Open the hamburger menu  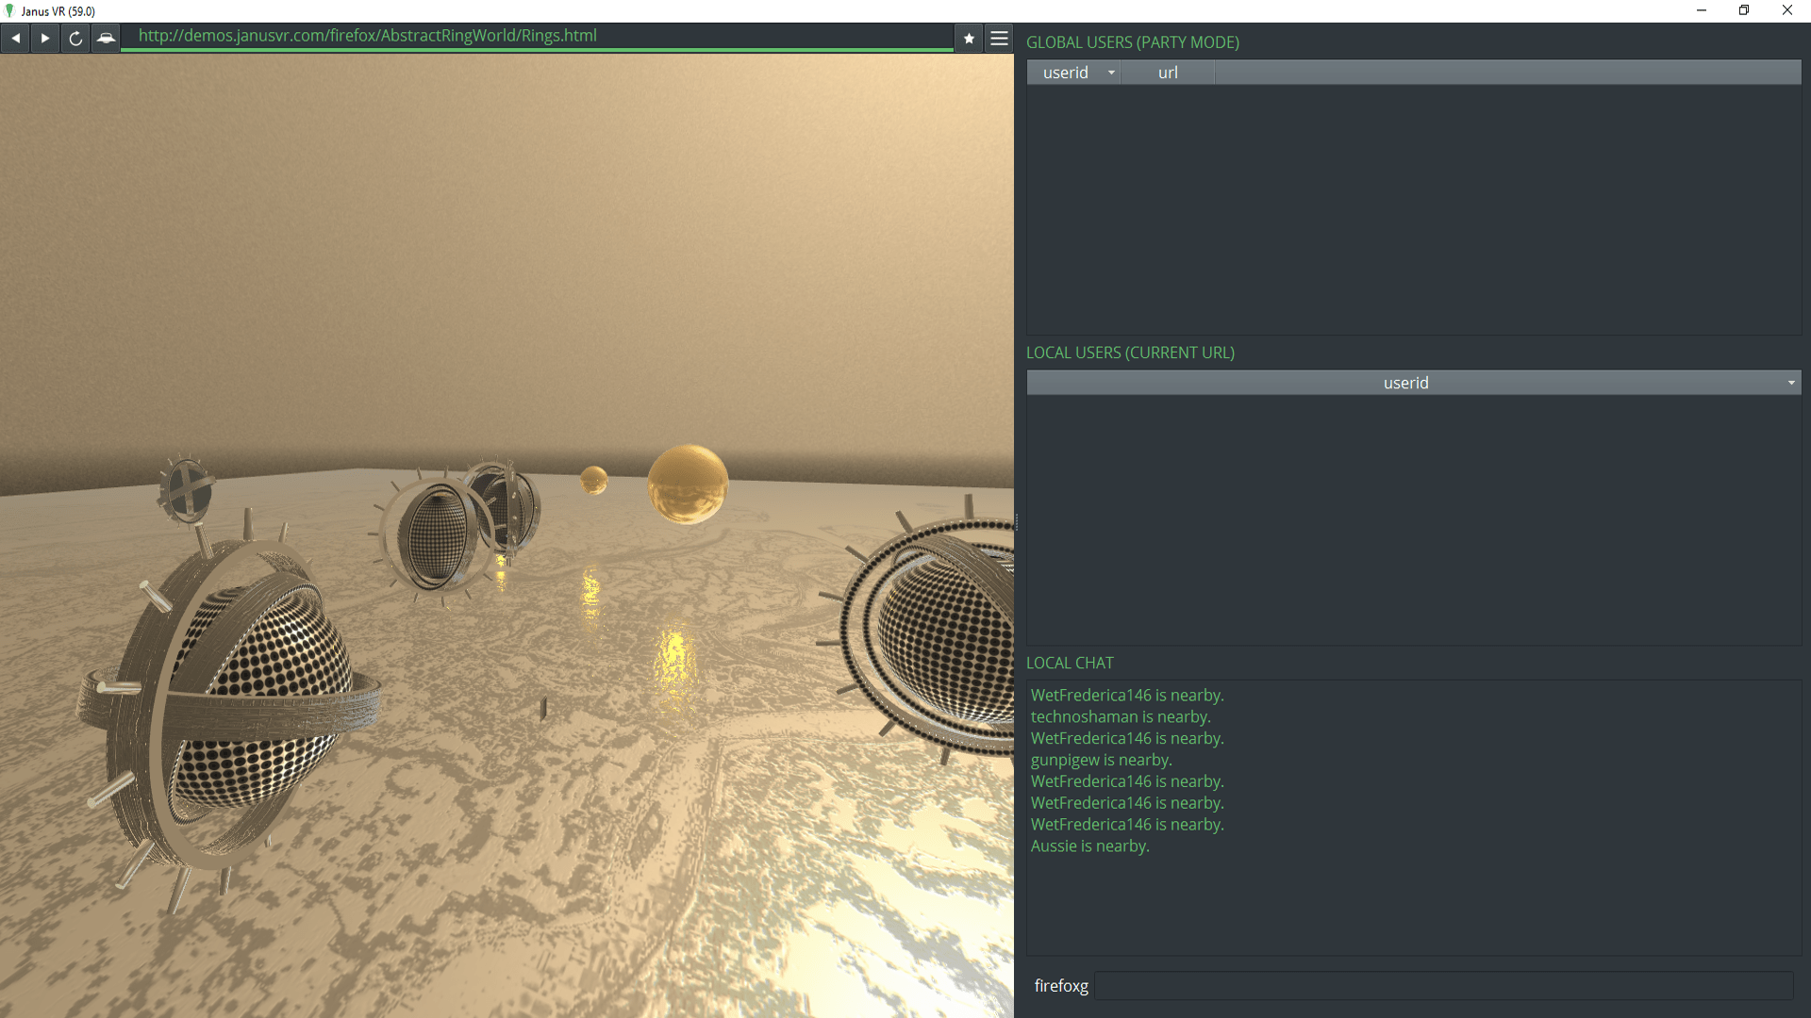point(999,38)
